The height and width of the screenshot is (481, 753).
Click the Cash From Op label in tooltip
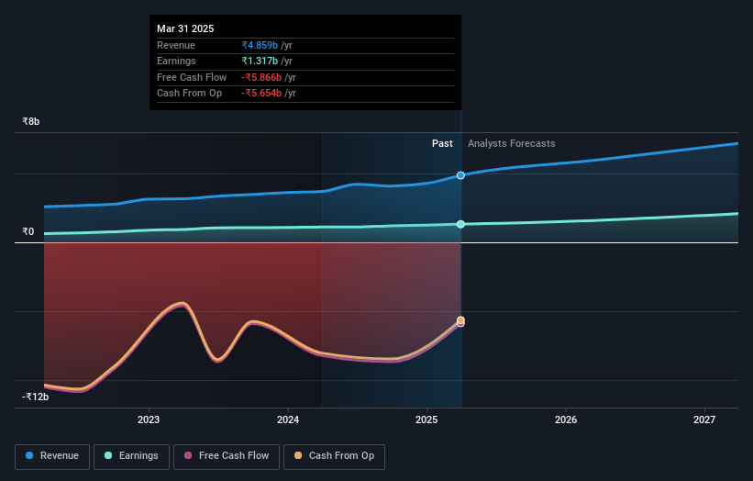189,94
